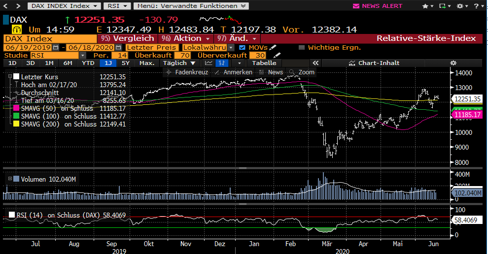The height and width of the screenshot is (254, 488).
Task: Click the Überkauft value 70 field
Action: (182, 55)
